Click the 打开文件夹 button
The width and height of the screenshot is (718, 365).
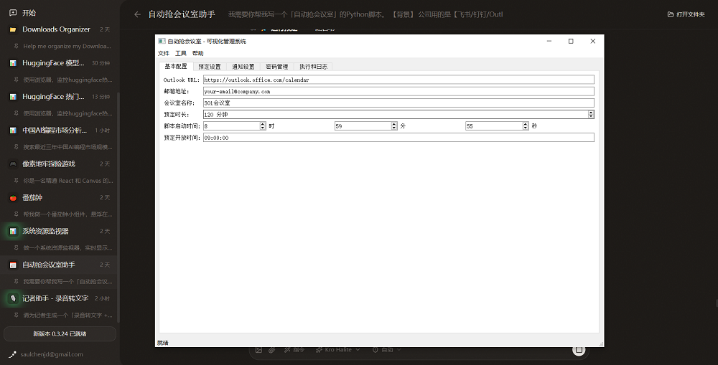(x=686, y=14)
